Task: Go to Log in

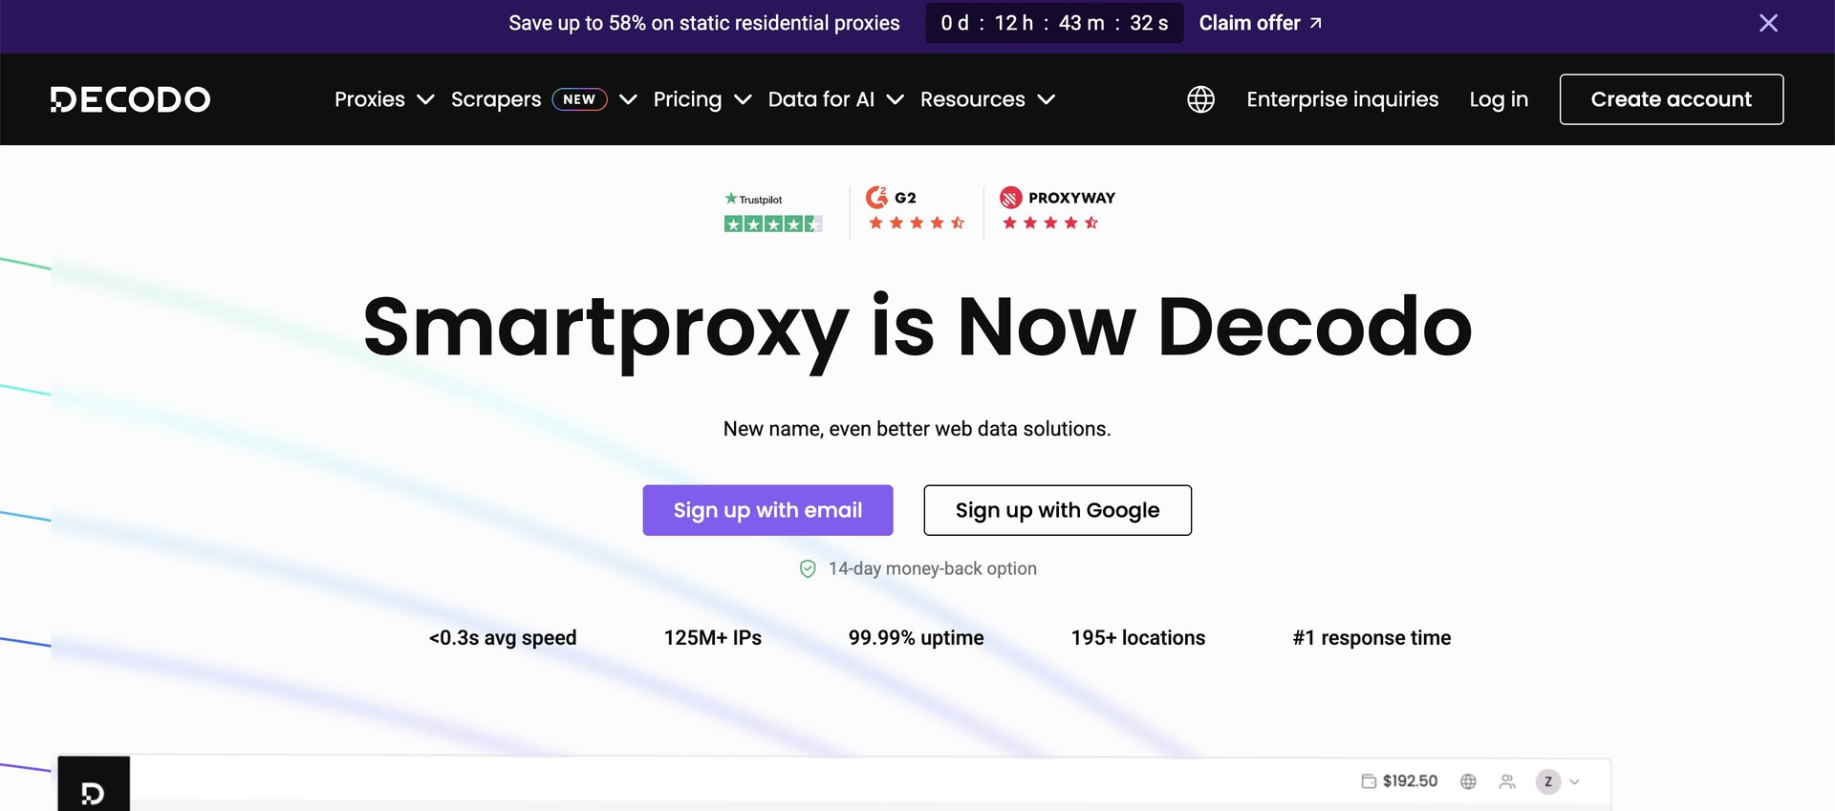Action: 1499,99
